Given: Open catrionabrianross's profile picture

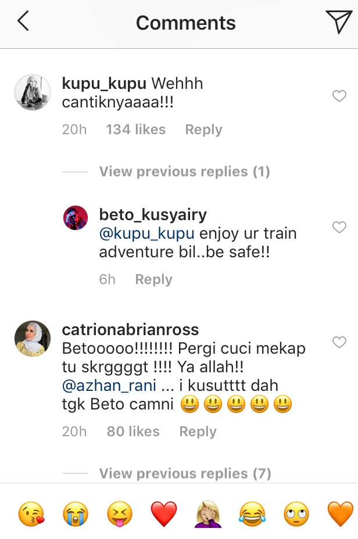Looking at the screenshot, I should 33,339.
